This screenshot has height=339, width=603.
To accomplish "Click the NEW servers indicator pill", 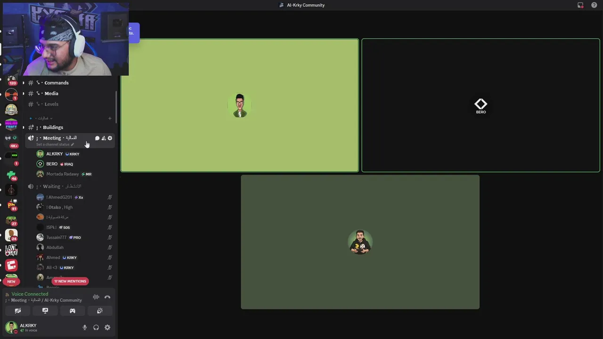I will [x=11, y=282].
